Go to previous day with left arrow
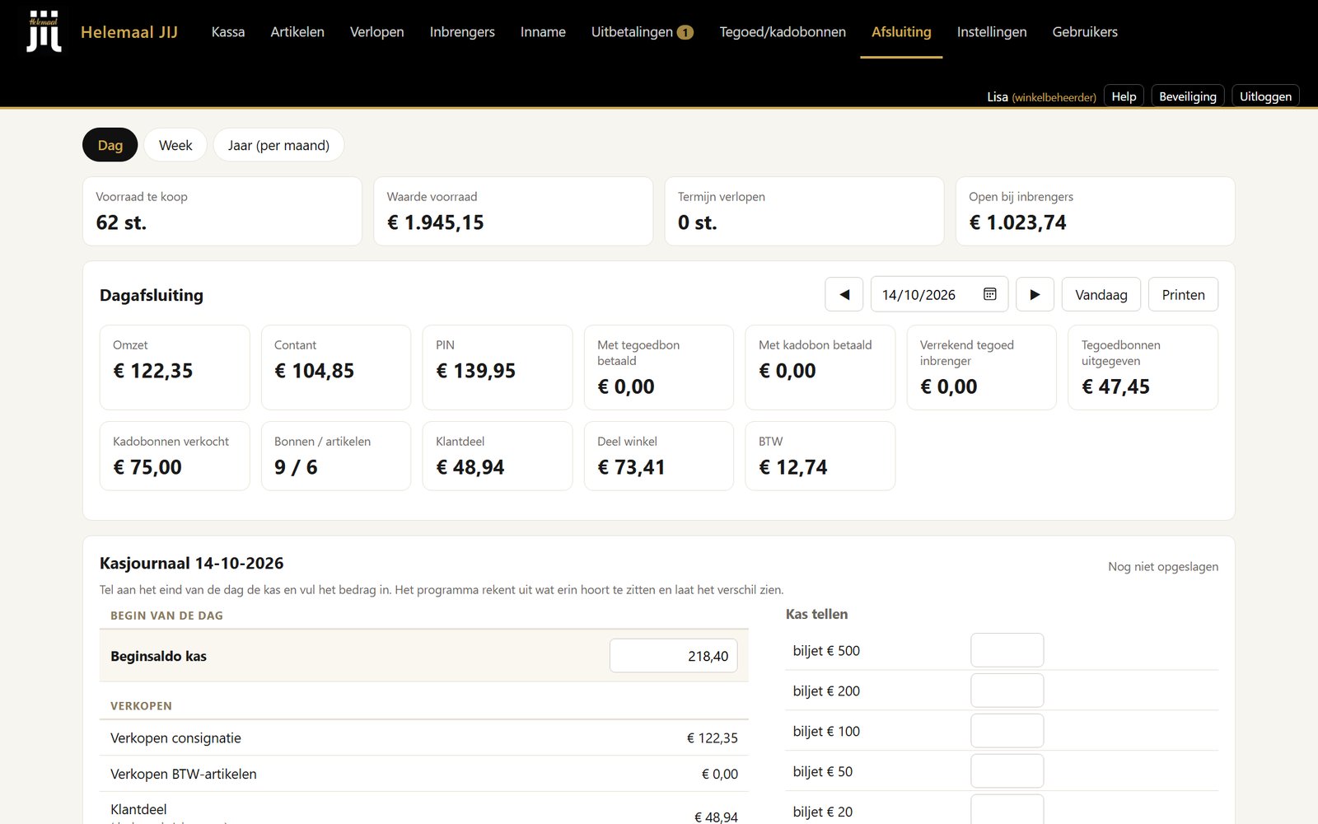This screenshot has height=824, width=1318. click(844, 294)
